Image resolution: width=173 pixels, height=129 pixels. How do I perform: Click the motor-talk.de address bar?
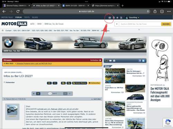point(86,11)
